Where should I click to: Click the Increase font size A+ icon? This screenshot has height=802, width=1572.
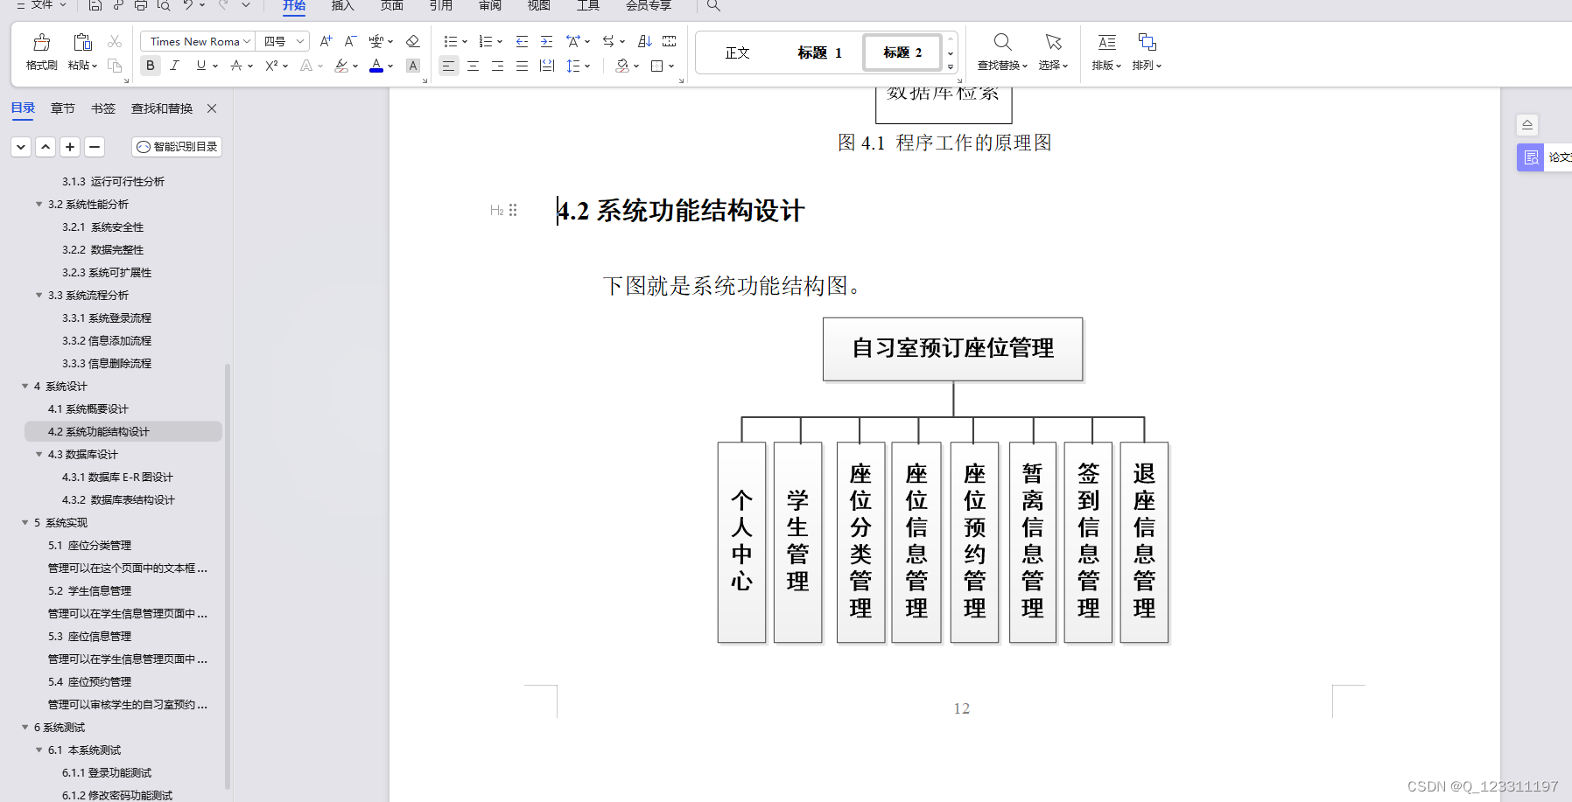326,41
